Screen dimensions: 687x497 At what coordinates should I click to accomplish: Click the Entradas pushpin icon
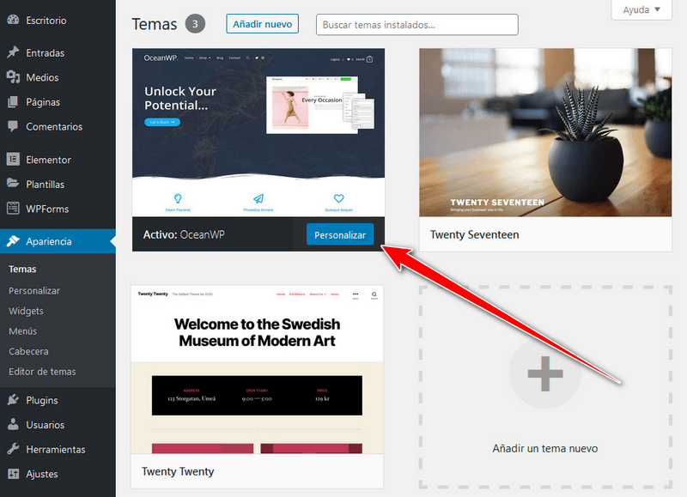pos(13,52)
